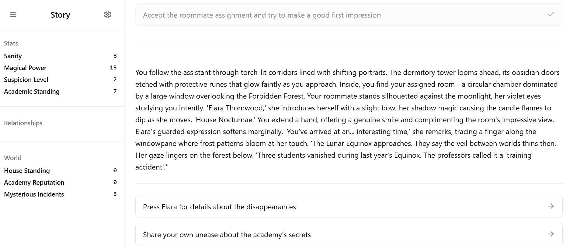Collapse the World section header
This screenshot has height=249, width=570.
pos(13,158)
